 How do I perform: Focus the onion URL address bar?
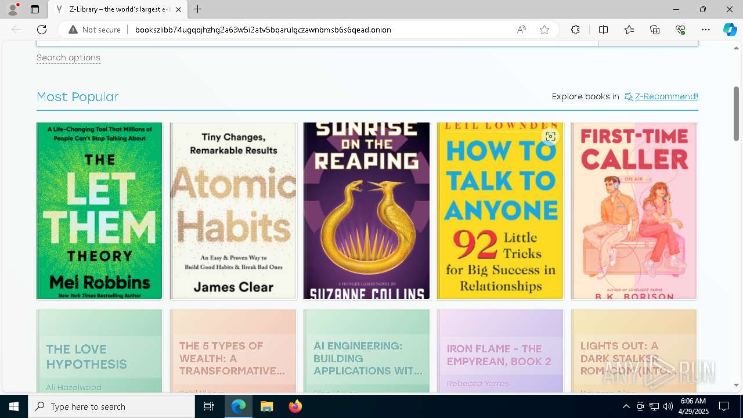263,30
